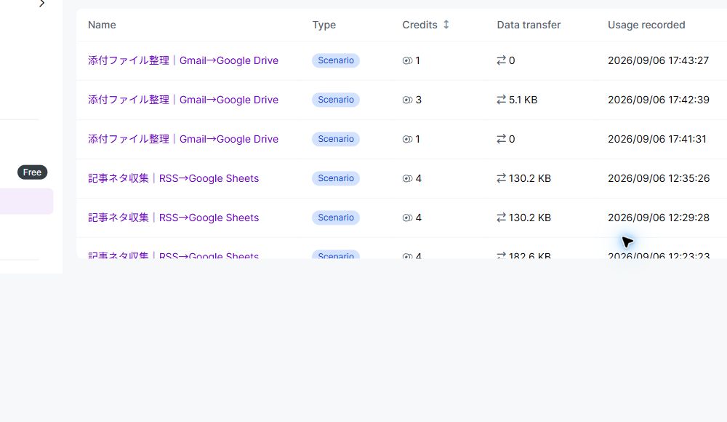
Task: Click the data transfer icon in the 12:35:26 row
Action: tap(501, 178)
